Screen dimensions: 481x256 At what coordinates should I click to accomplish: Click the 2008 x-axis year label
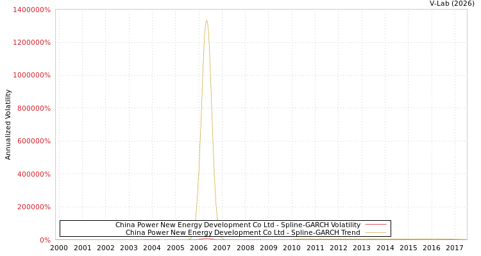(246, 248)
